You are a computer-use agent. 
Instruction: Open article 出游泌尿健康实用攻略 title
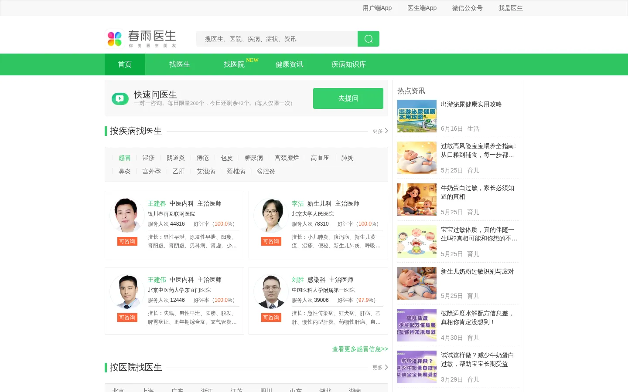pyautogui.click(x=471, y=104)
